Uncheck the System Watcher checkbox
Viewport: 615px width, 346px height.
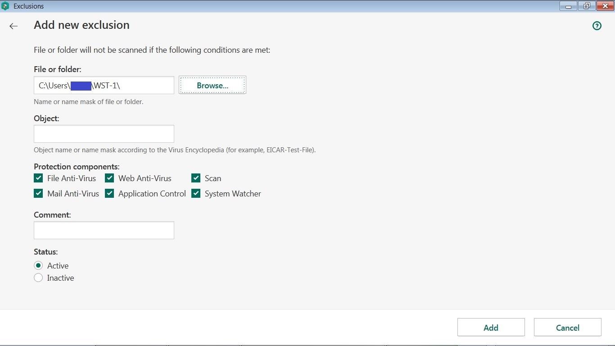[196, 193]
